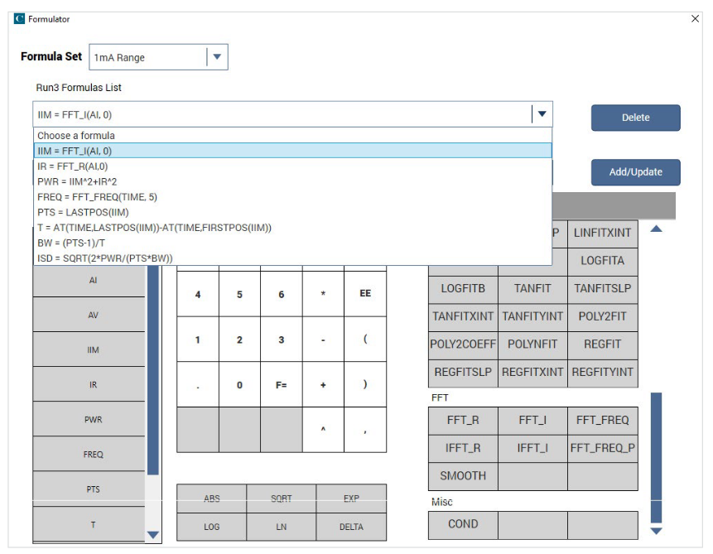Click the Delete button
The height and width of the screenshot is (554, 713).
click(x=636, y=118)
